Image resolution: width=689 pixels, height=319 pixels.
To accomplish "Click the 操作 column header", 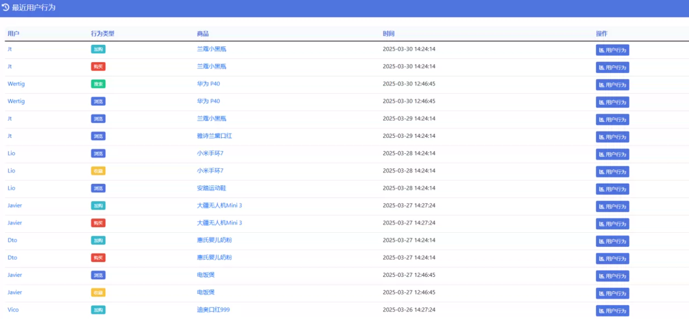I will pyautogui.click(x=602, y=34).
